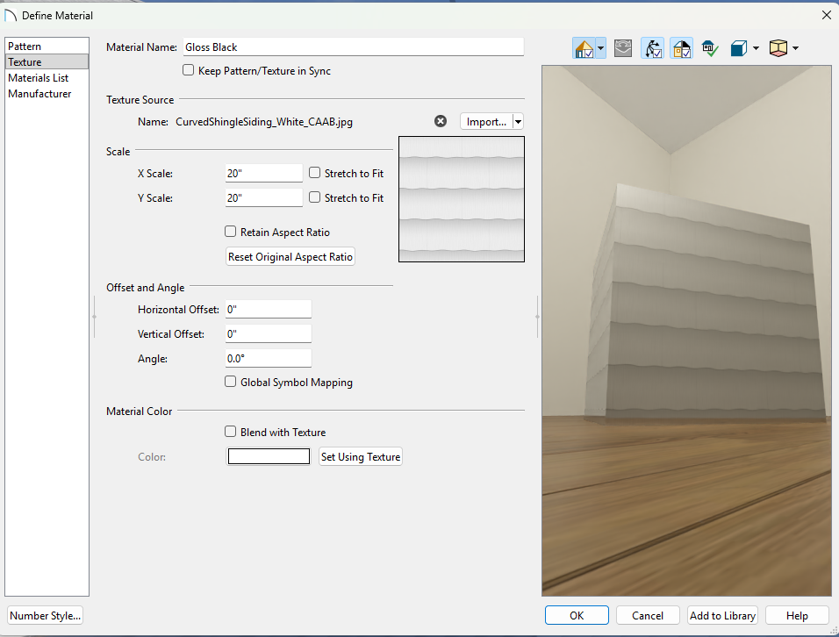Enable Keep Pattern/Texture in Sync

(188, 71)
